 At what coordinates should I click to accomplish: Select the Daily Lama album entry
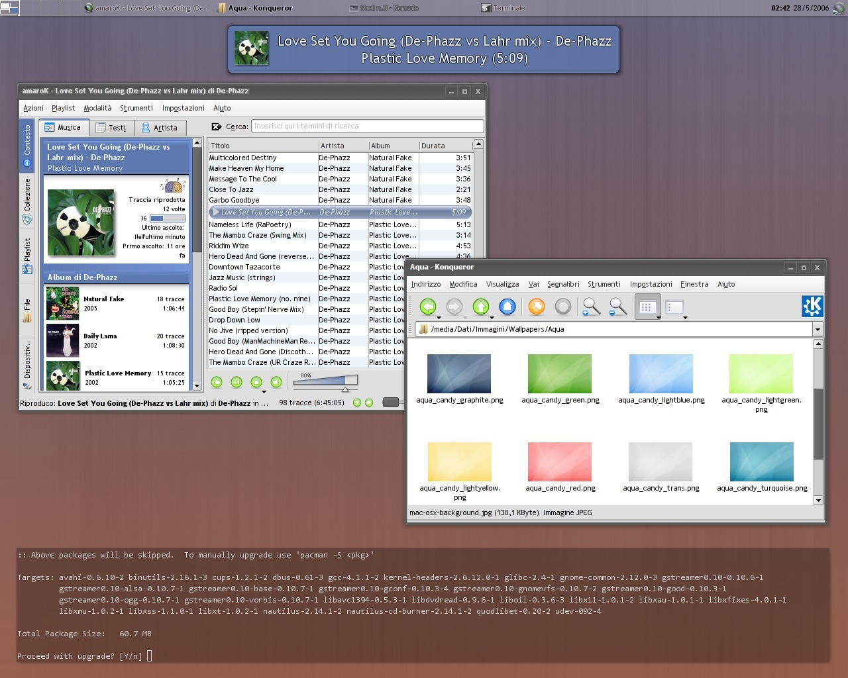(117, 340)
